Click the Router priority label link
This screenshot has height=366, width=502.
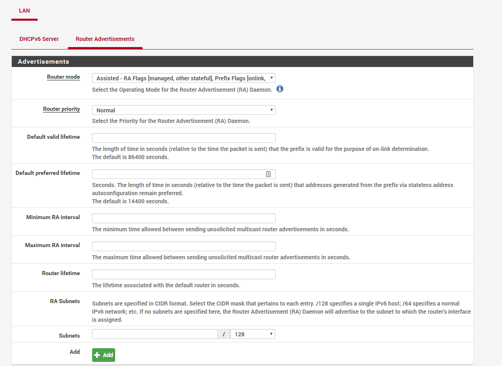[61, 109]
